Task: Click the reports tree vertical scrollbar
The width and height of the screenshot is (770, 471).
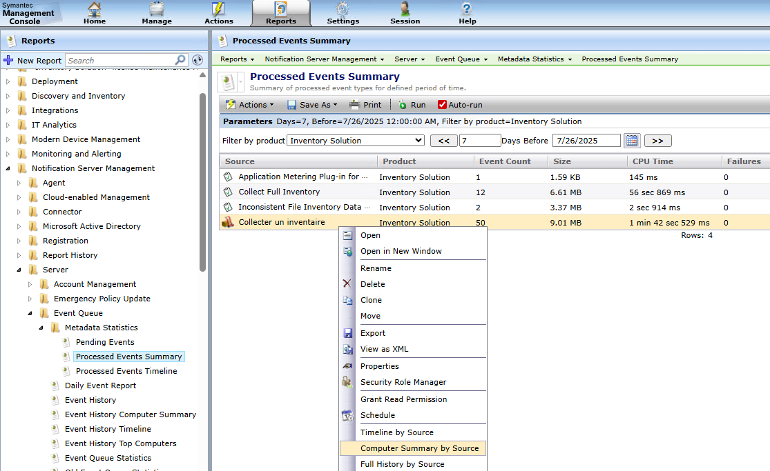Action: pyautogui.click(x=202, y=181)
